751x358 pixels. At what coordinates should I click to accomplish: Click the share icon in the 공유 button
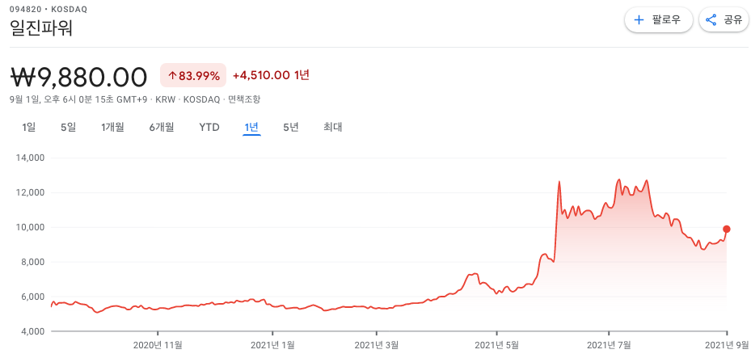711,19
